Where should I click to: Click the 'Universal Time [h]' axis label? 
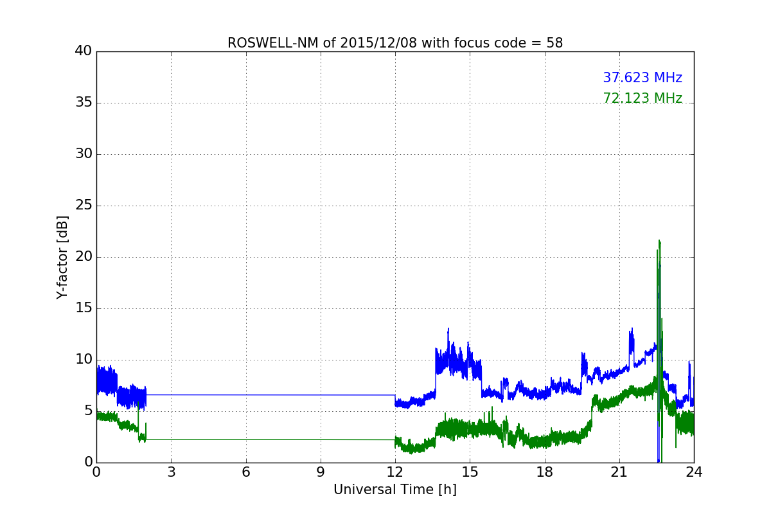pos(395,490)
